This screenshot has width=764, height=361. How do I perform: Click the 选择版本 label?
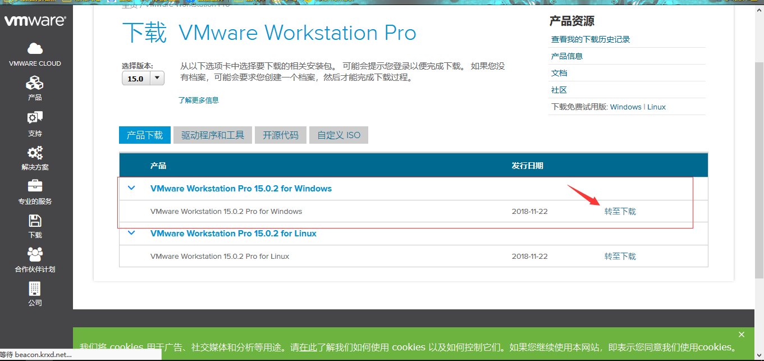click(138, 66)
